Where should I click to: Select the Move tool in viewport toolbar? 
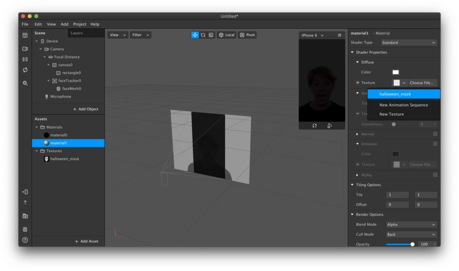coord(195,35)
